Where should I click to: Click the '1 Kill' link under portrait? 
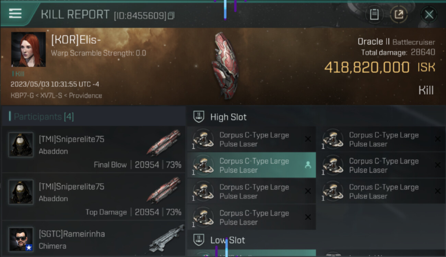(18, 74)
